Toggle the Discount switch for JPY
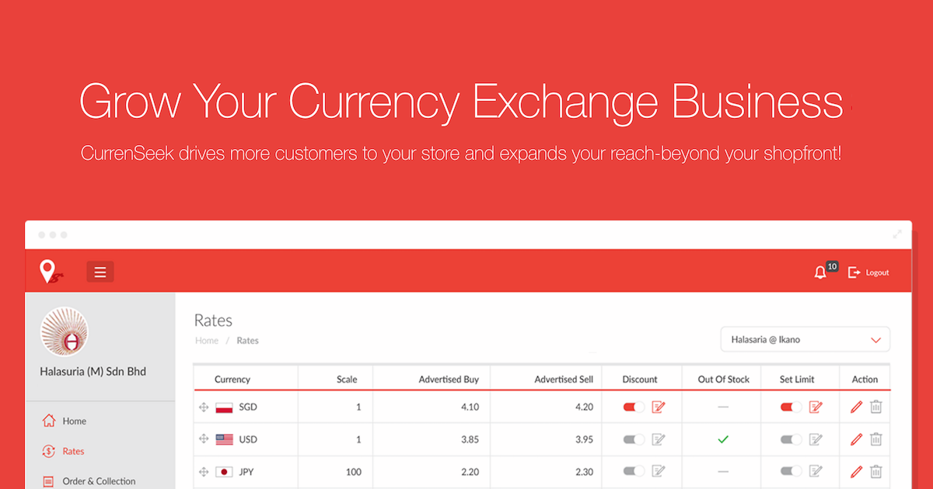Viewport: 933px width, 489px height. click(634, 471)
